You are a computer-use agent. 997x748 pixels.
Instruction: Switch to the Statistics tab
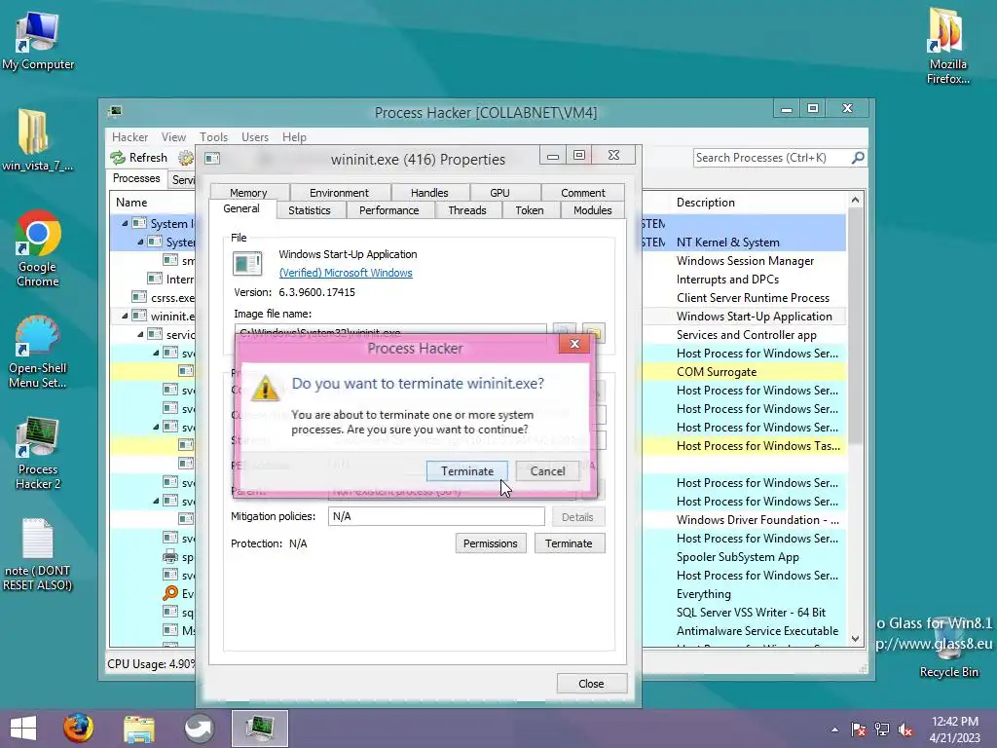point(310,210)
